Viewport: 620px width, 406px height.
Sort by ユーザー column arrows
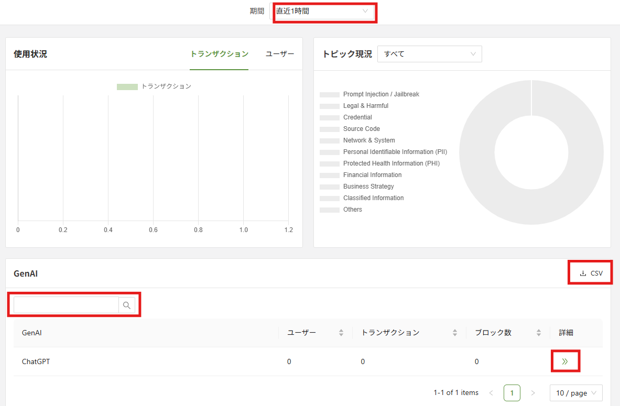coord(341,333)
